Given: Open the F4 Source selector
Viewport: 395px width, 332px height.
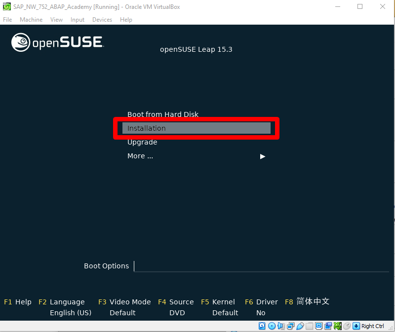Looking at the screenshot, I should pos(176,302).
